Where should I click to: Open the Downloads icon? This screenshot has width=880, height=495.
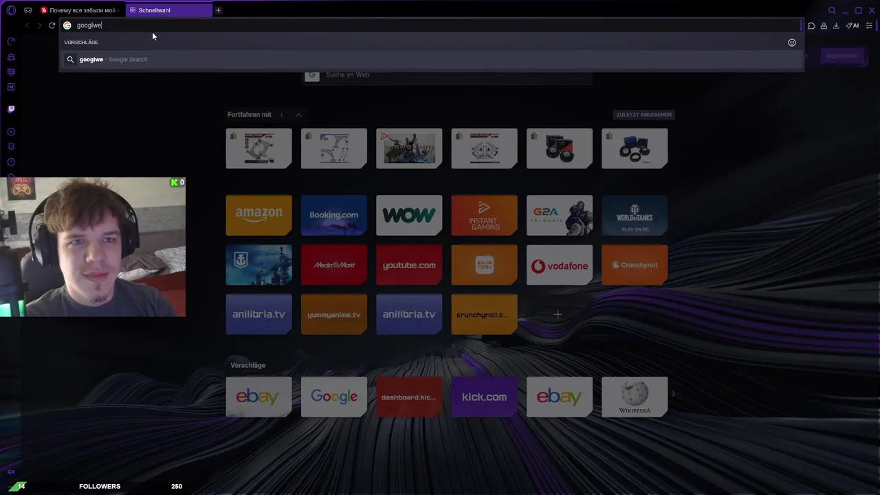point(836,25)
